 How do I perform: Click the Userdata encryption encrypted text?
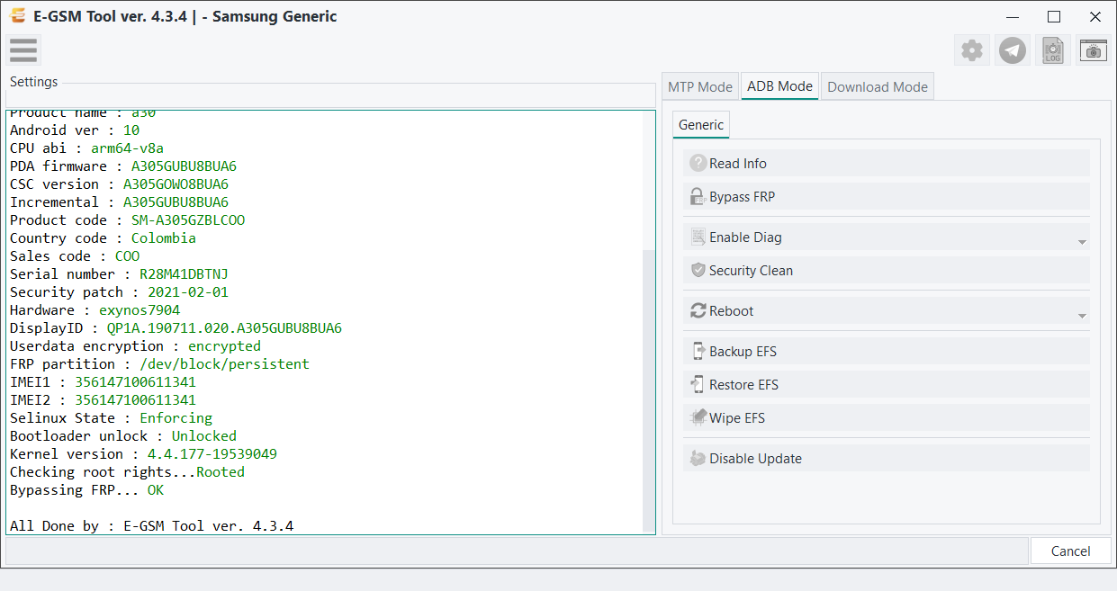point(135,346)
